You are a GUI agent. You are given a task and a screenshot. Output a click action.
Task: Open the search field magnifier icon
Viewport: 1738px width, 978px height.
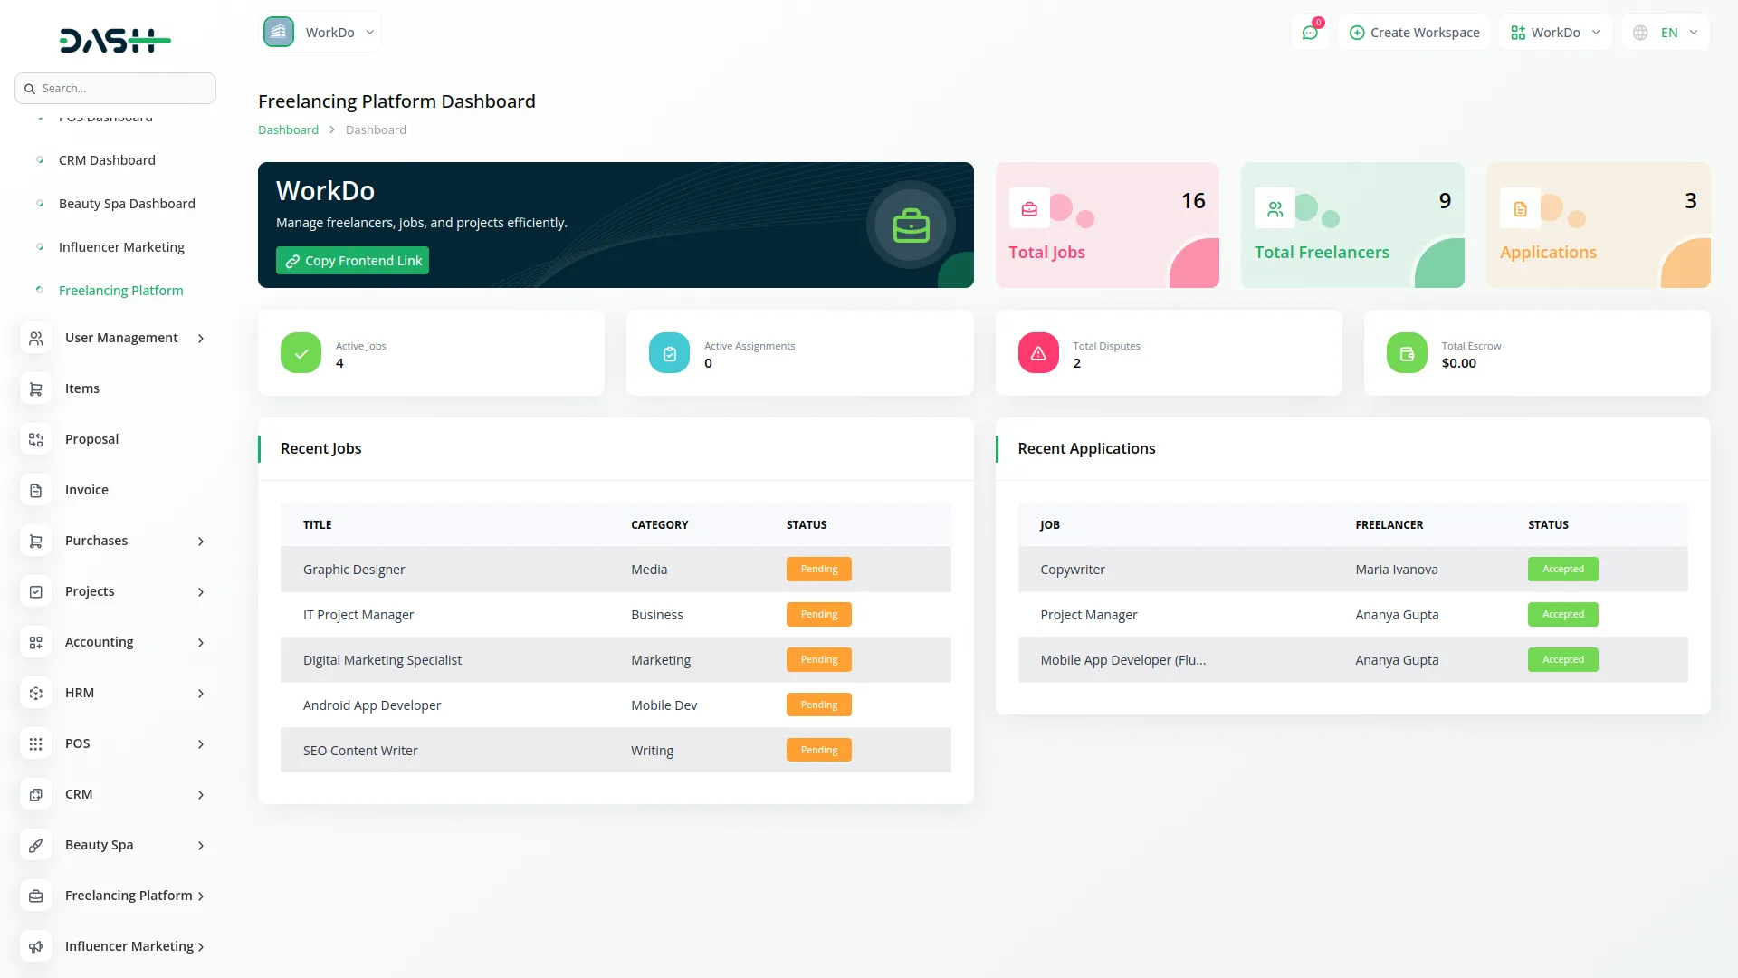(x=30, y=88)
